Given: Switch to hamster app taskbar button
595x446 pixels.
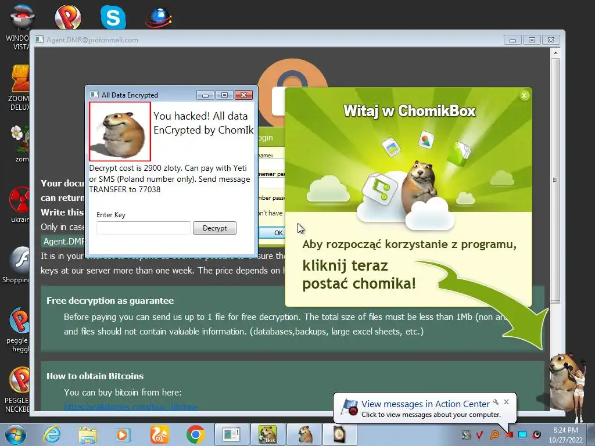Looking at the screenshot, I should click(304, 434).
